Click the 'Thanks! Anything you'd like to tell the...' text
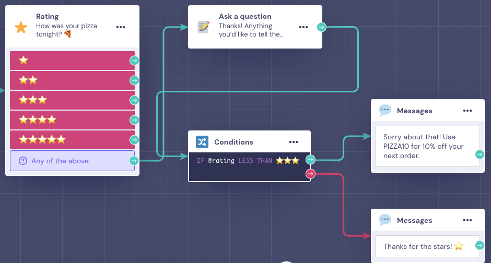 (x=251, y=30)
